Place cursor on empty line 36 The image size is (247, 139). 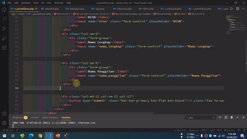click(123, 88)
